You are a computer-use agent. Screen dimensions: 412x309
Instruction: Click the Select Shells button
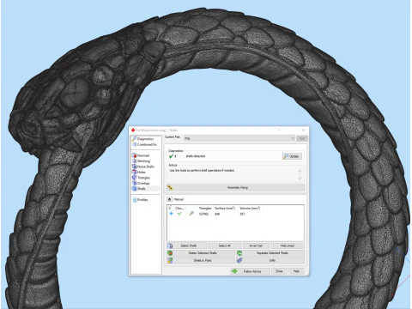click(186, 245)
